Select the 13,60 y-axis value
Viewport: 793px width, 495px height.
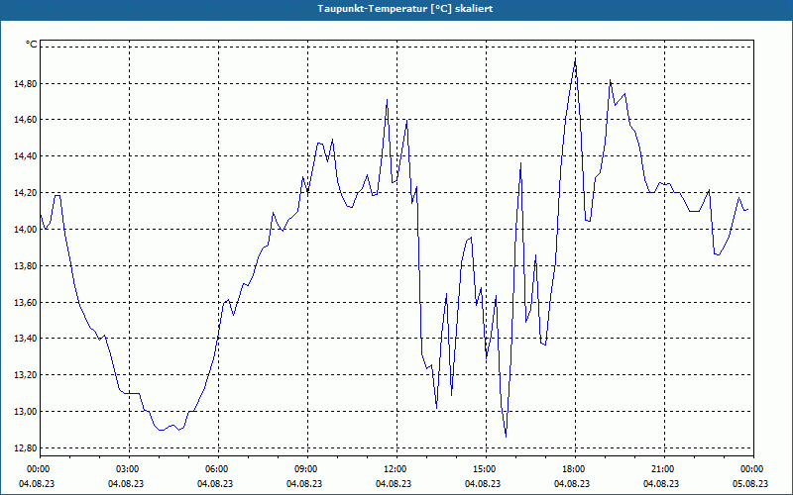point(26,302)
